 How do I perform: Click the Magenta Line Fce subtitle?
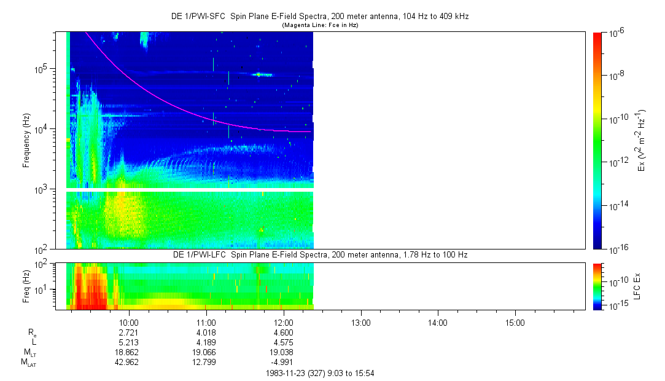coord(319,25)
